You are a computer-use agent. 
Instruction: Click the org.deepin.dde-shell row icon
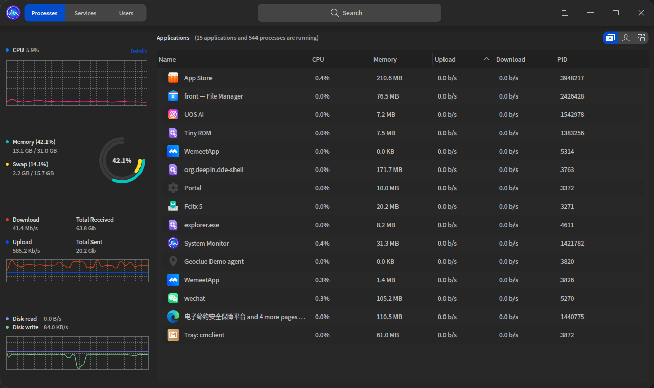tap(173, 169)
